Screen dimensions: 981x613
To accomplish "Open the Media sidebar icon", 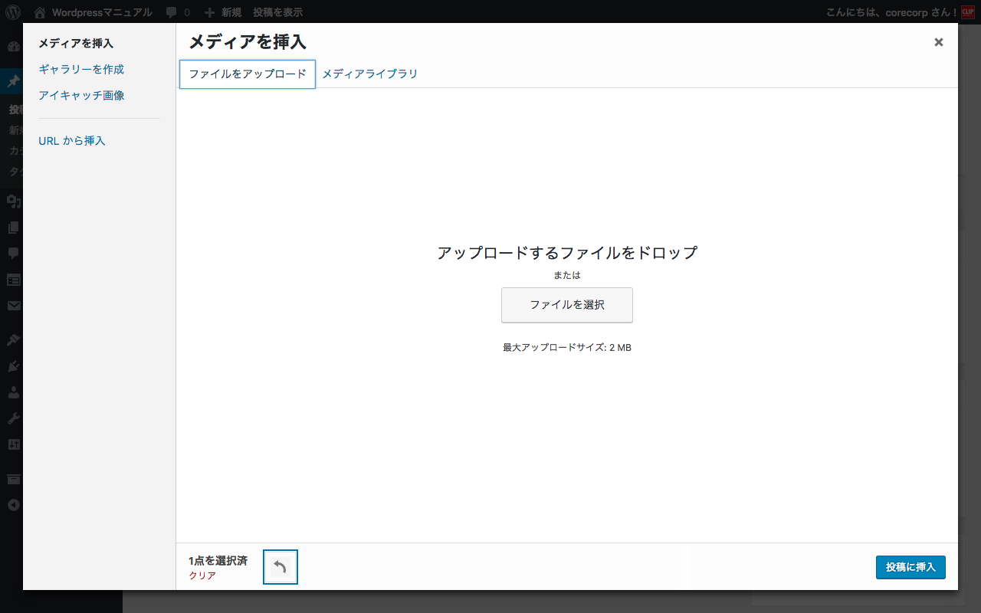I will (x=13, y=201).
